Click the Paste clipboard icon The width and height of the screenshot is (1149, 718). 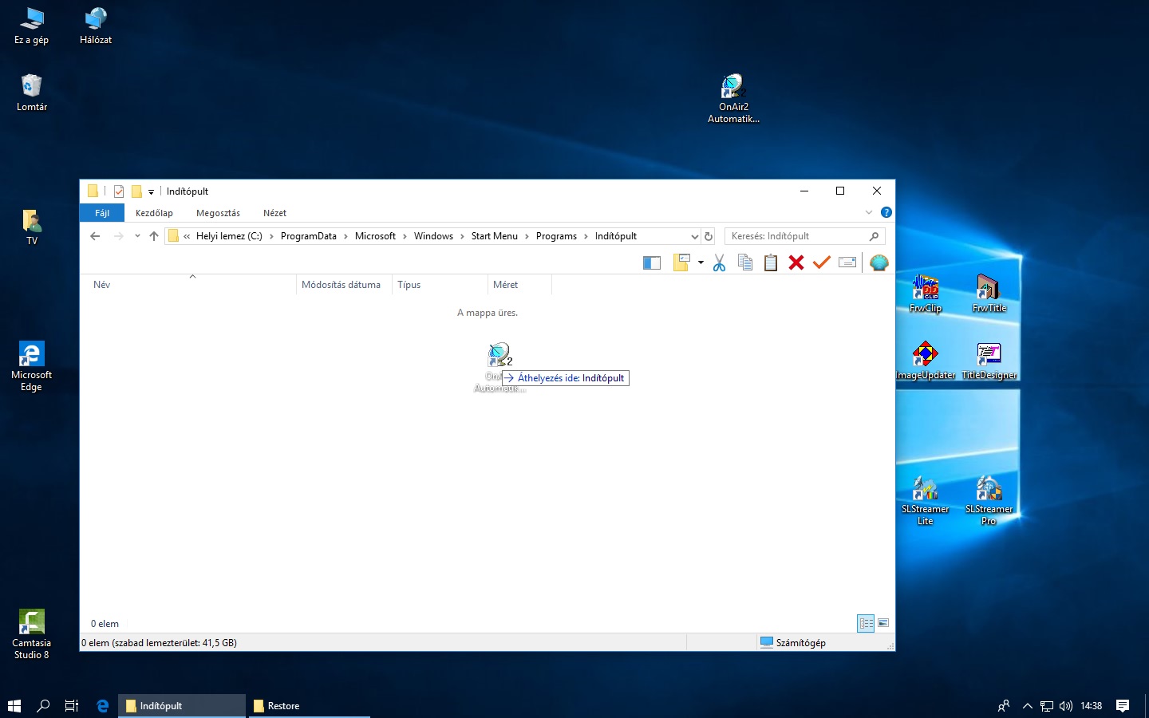tap(771, 262)
